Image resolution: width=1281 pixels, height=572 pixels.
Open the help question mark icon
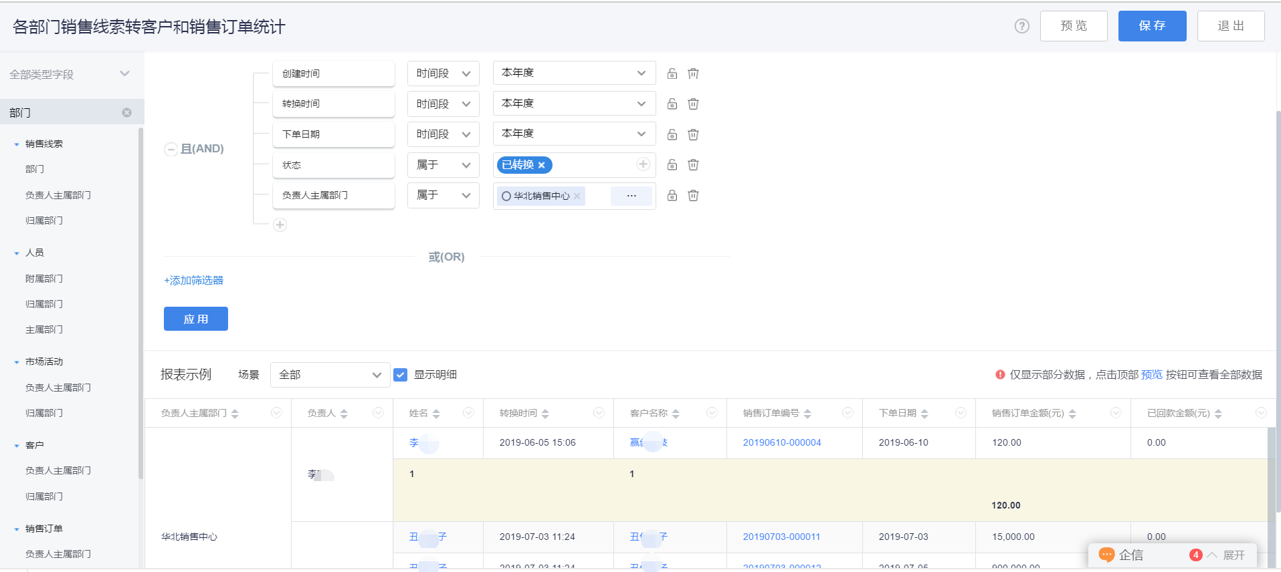1021,26
